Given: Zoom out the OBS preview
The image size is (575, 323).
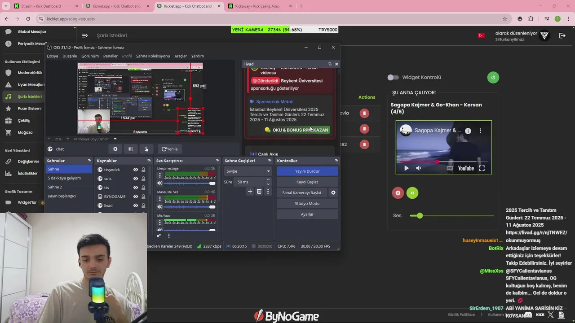Looking at the screenshot, I should (x=49, y=139).
